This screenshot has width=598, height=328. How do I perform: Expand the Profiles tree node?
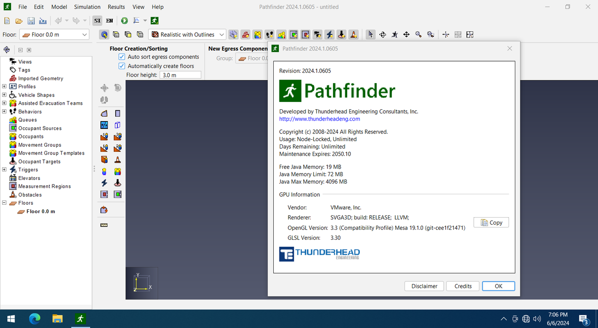pyautogui.click(x=4, y=86)
